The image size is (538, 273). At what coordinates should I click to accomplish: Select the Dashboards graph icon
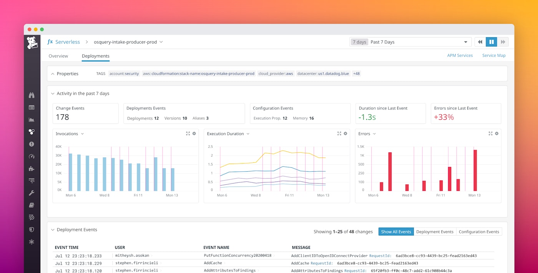click(x=32, y=120)
